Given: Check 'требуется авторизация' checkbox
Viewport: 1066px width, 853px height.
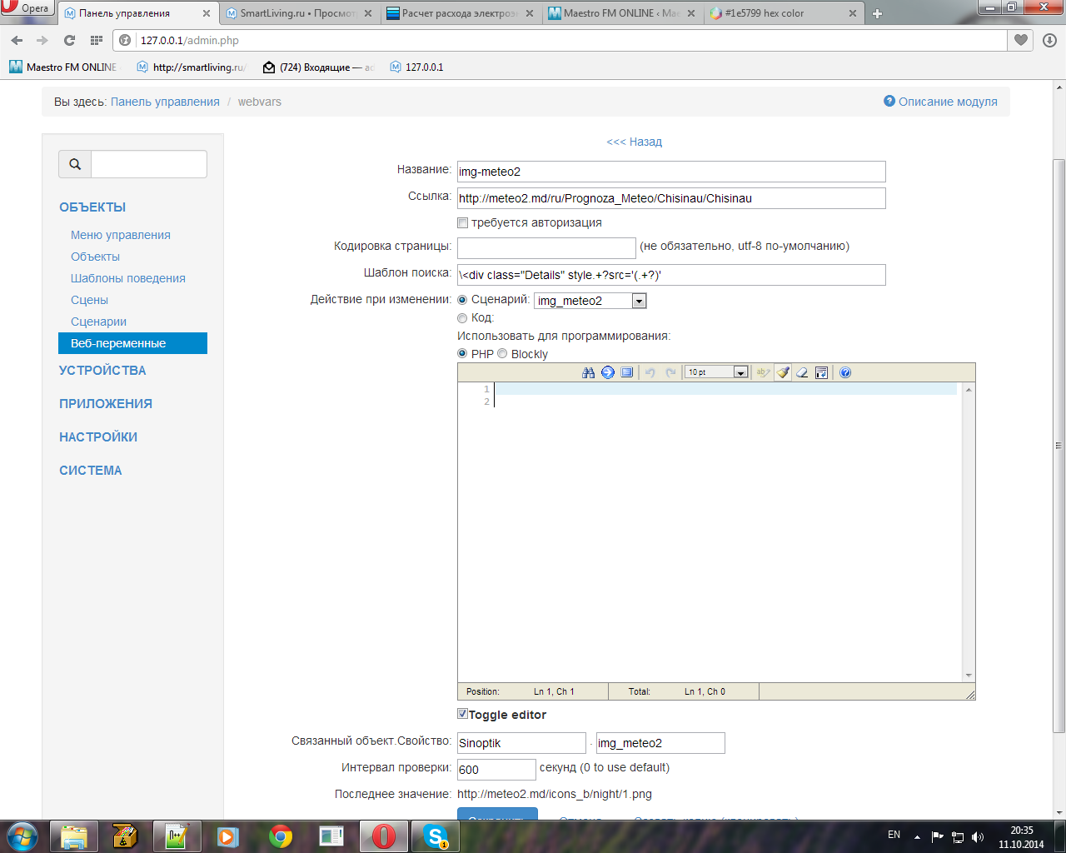Looking at the screenshot, I should (x=463, y=223).
